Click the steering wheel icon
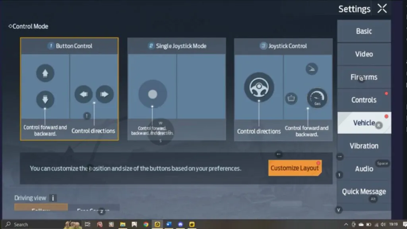This screenshot has height=229, width=407. click(x=259, y=87)
